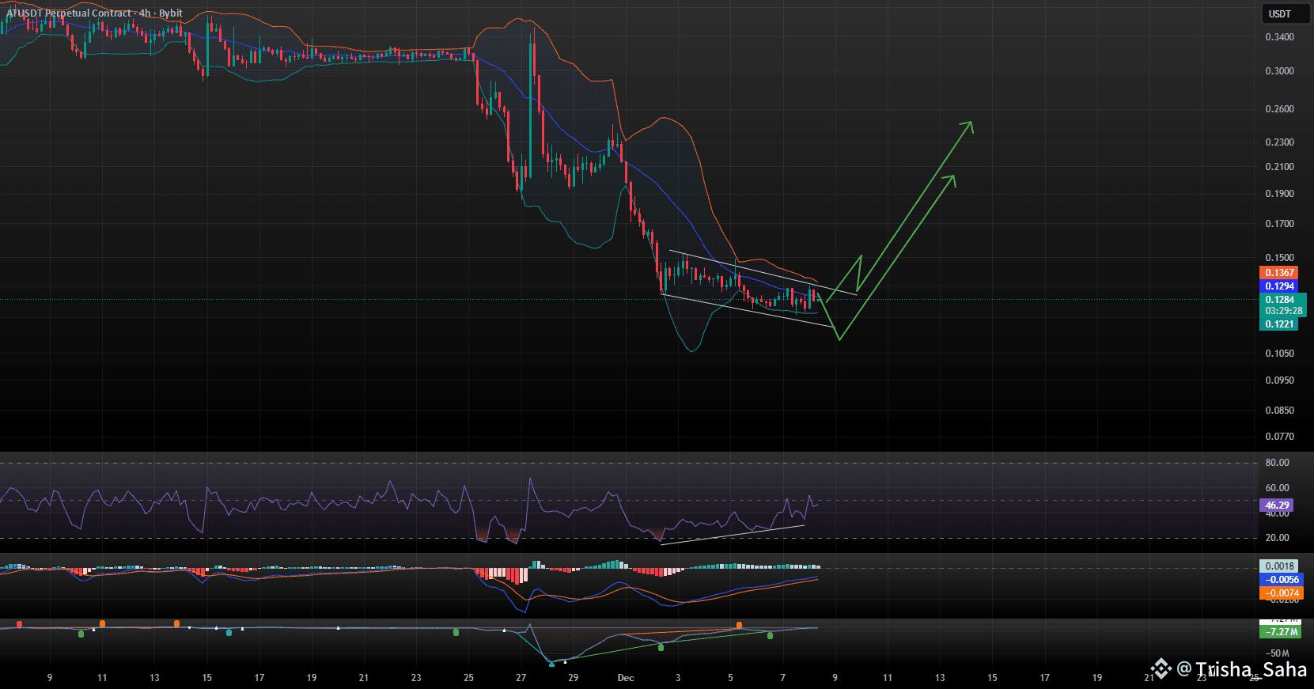Click the blue 0.1294 price label

click(x=1278, y=286)
